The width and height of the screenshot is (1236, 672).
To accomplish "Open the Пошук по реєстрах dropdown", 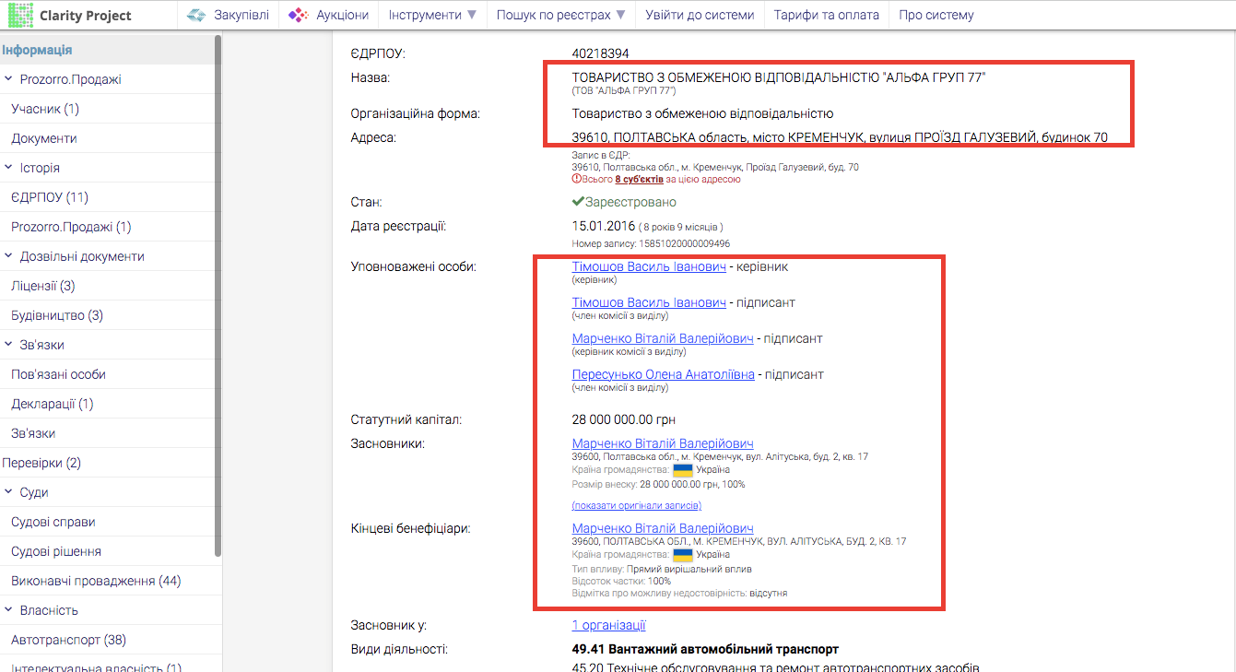I will point(560,15).
